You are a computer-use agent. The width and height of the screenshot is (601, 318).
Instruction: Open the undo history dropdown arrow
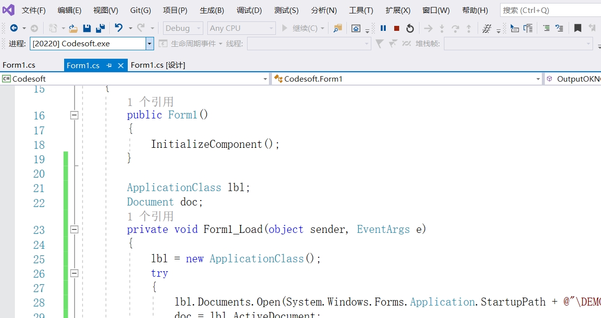click(x=130, y=28)
